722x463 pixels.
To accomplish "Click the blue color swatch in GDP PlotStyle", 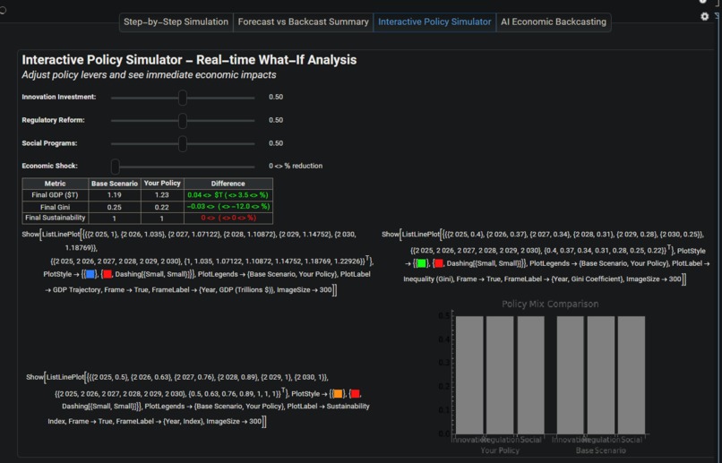I will coord(90,274).
